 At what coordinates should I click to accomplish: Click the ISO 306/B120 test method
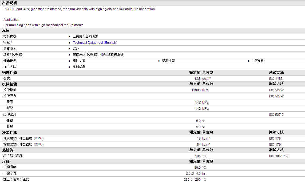279,156
